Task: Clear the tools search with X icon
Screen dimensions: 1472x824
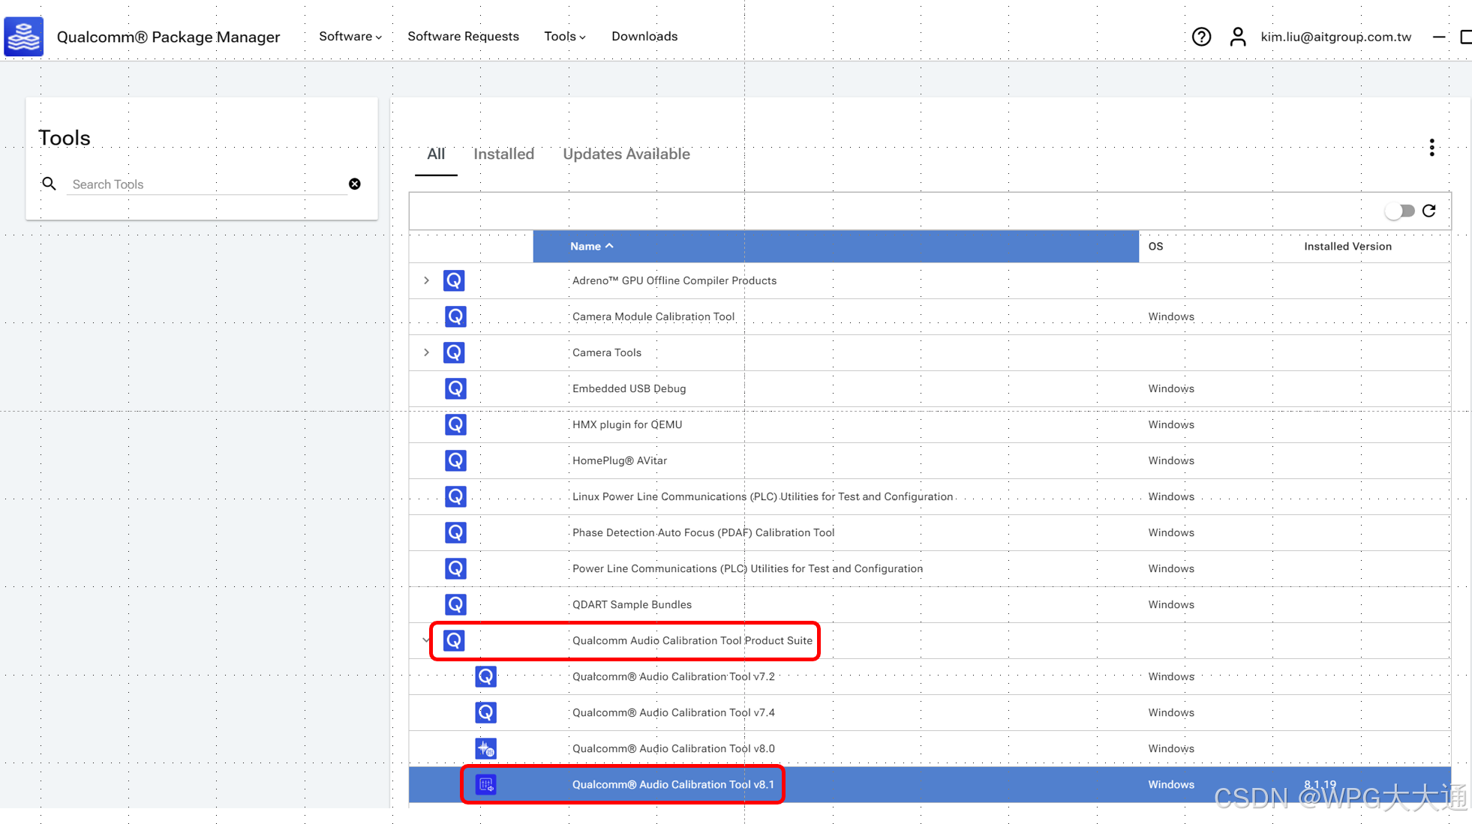Action: 355,184
